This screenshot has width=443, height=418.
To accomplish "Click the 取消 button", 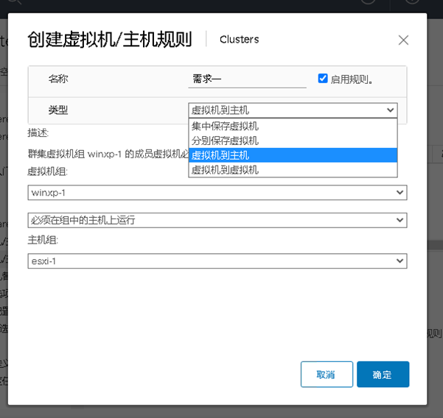I will (327, 375).
